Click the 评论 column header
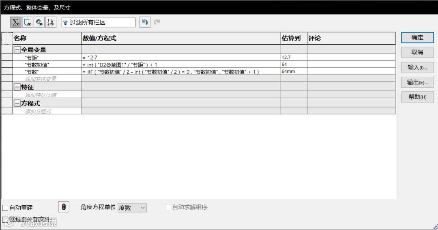Viewport: 438px width, 230px height. tap(351, 38)
